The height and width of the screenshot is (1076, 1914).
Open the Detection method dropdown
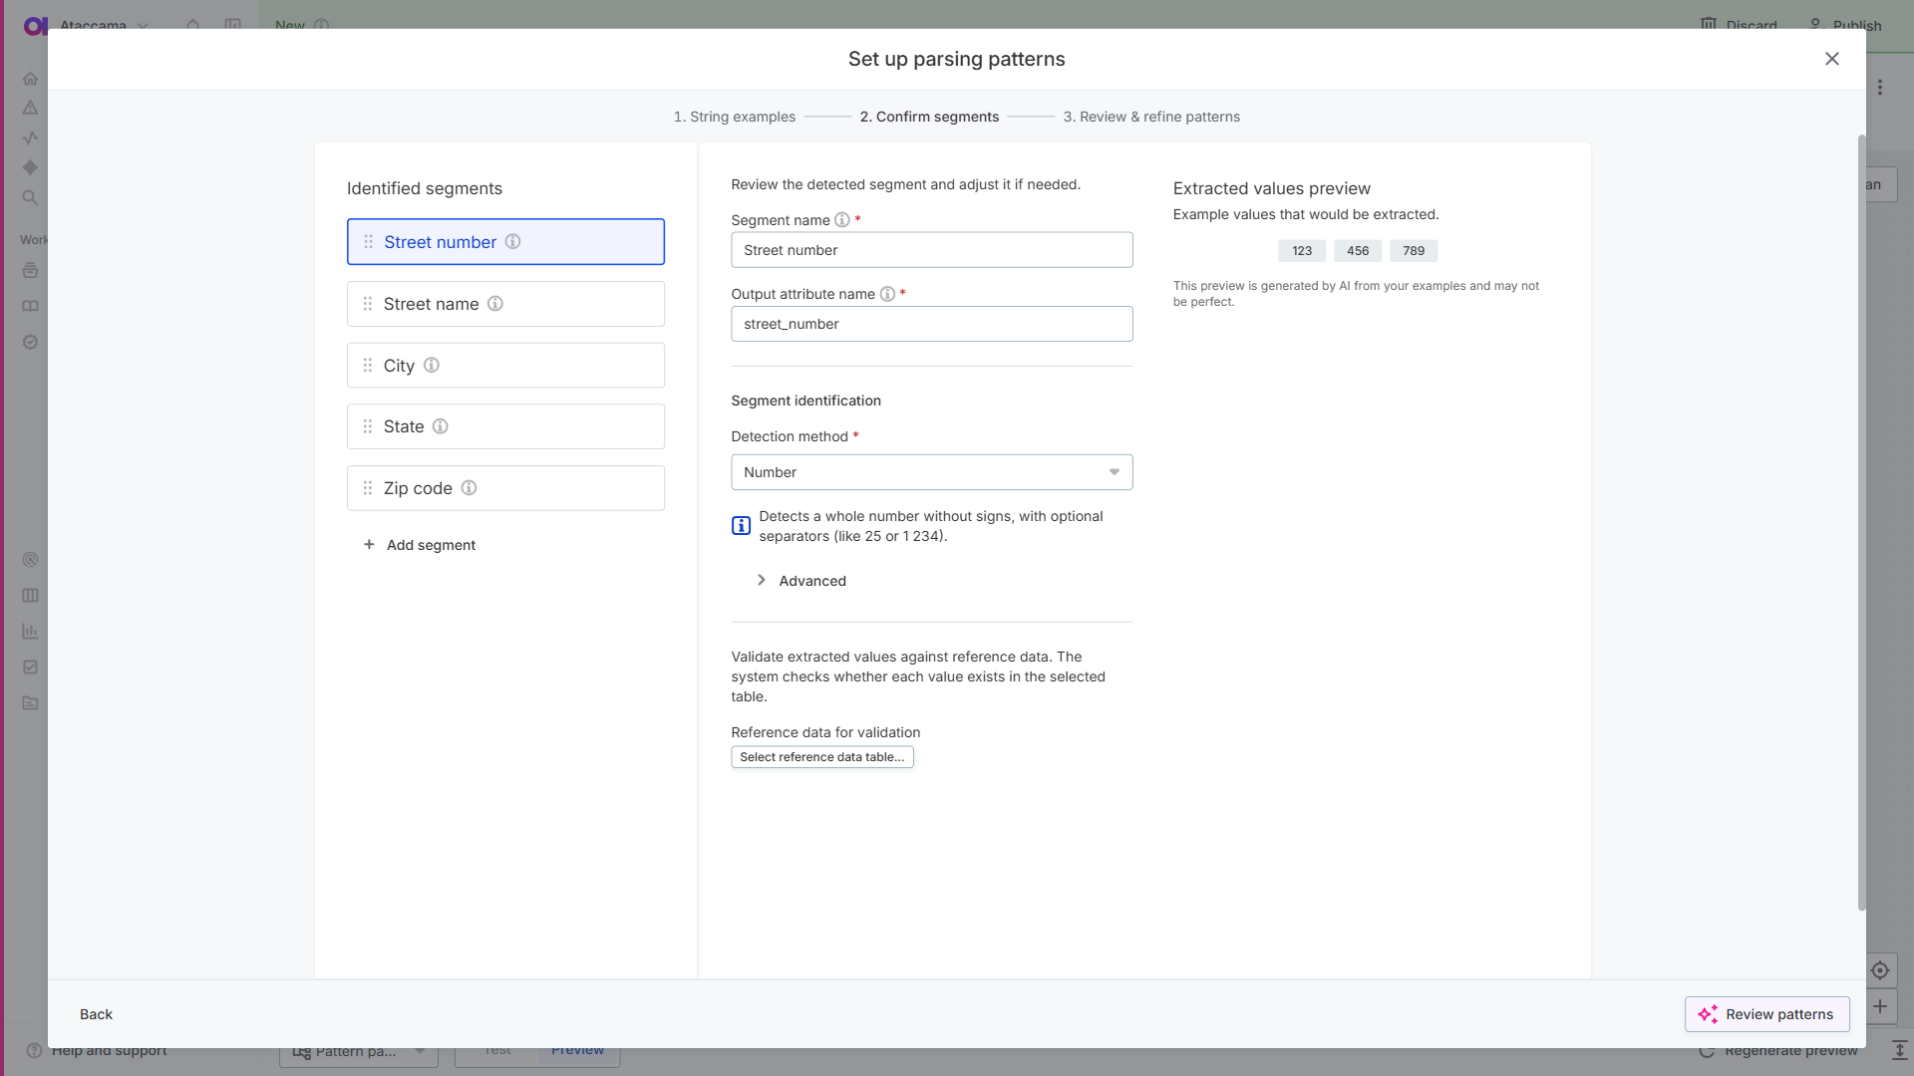(x=931, y=472)
